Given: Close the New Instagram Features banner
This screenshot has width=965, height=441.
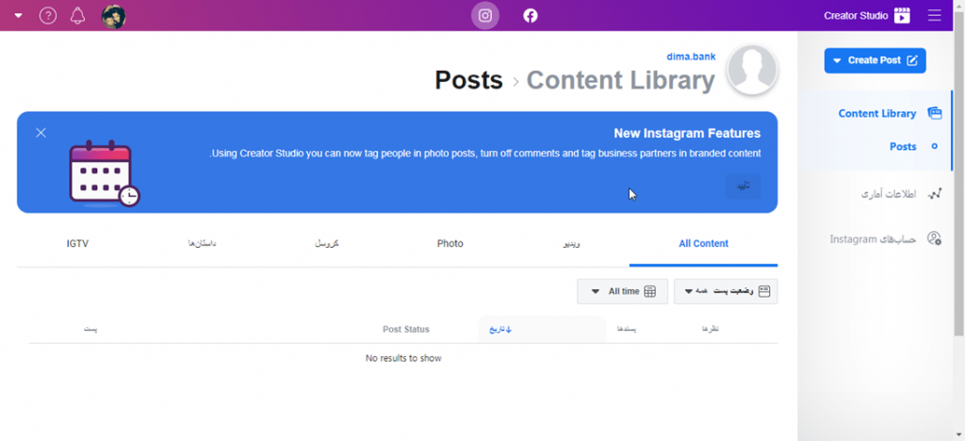Looking at the screenshot, I should pos(41,132).
